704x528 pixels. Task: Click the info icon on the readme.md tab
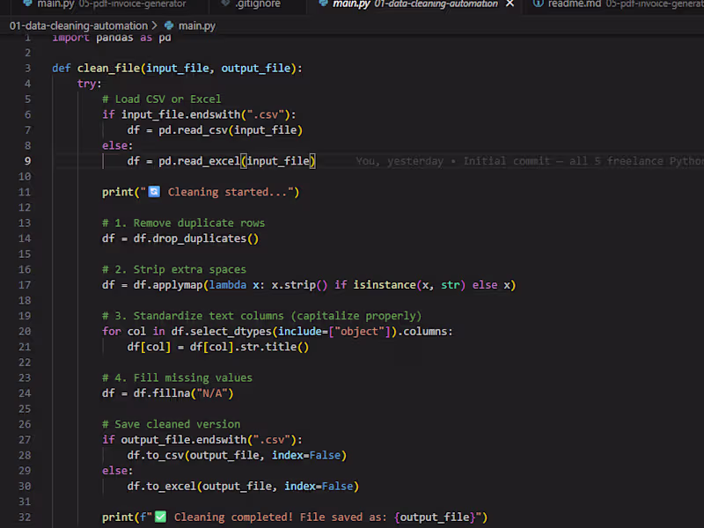coord(539,4)
